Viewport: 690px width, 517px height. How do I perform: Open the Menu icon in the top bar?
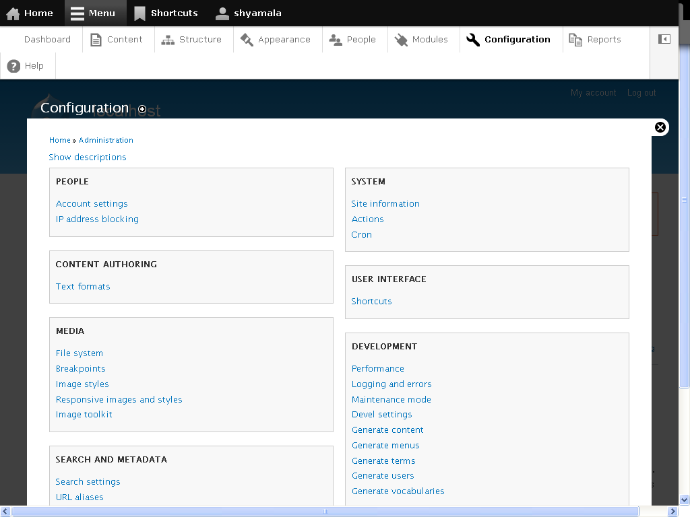click(76, 13)
